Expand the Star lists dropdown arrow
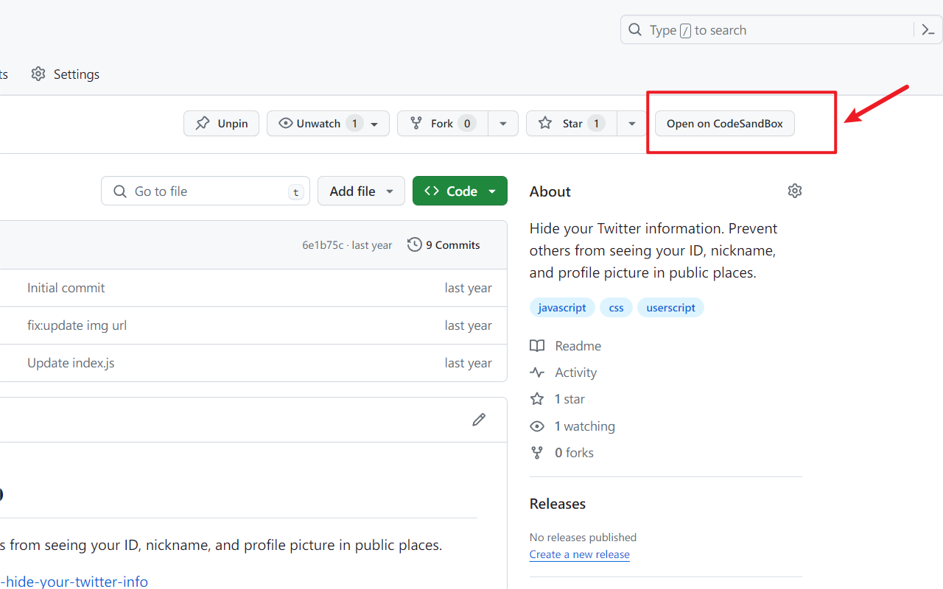 click(x=631, y=124)
